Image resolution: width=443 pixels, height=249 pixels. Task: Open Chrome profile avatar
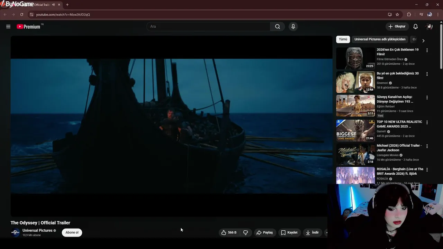click(430, 15)
